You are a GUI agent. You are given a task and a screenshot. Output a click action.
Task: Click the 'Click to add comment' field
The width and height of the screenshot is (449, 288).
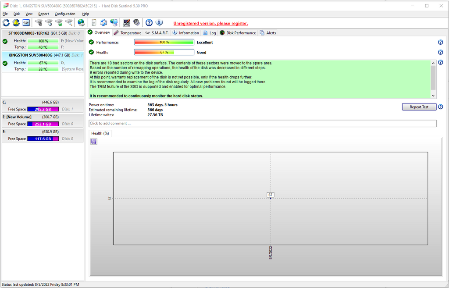pos(262,124)
